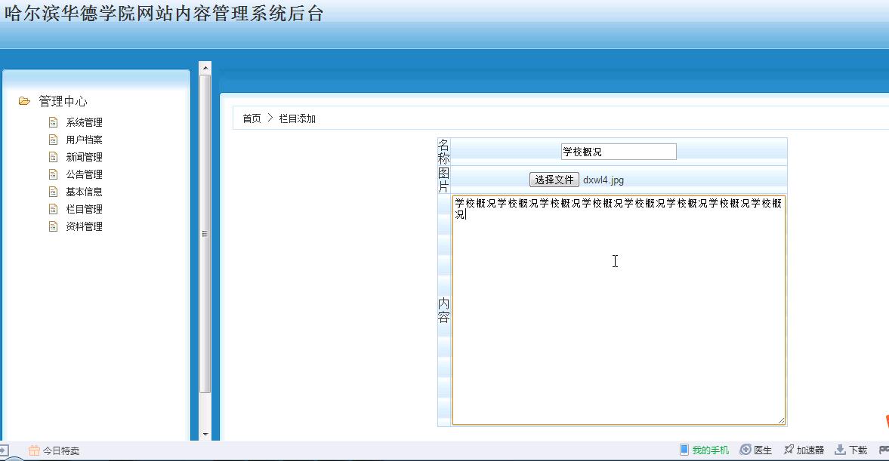
Task: Click the download arrow icon for 下载
Action: click(840, 450)
